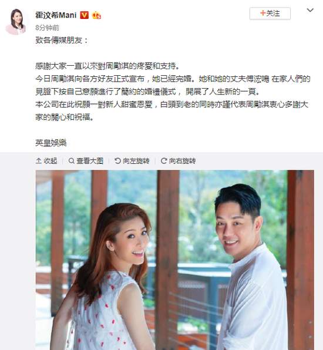Viewport: 323px width, 350px height.
Task: Click the plus sign in follow button
Action: [x=263, y=13]
